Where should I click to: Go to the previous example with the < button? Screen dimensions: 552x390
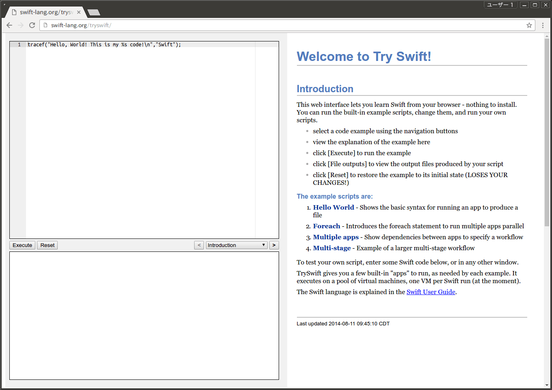199,245
